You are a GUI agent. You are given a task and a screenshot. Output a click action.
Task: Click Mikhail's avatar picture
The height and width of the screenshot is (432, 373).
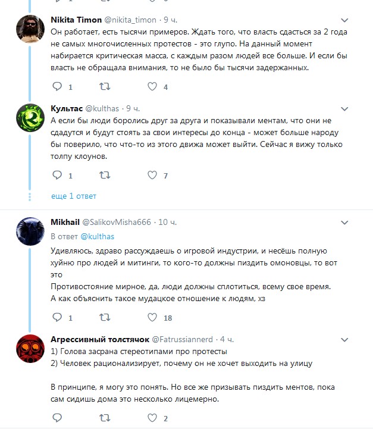28,230
